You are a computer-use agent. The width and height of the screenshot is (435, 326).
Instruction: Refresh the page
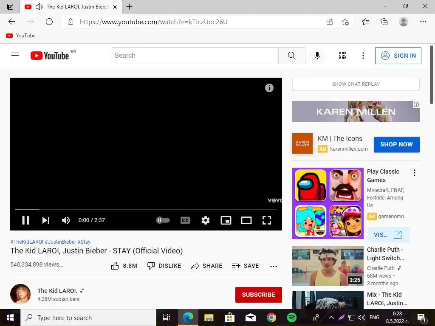point(49,22)
